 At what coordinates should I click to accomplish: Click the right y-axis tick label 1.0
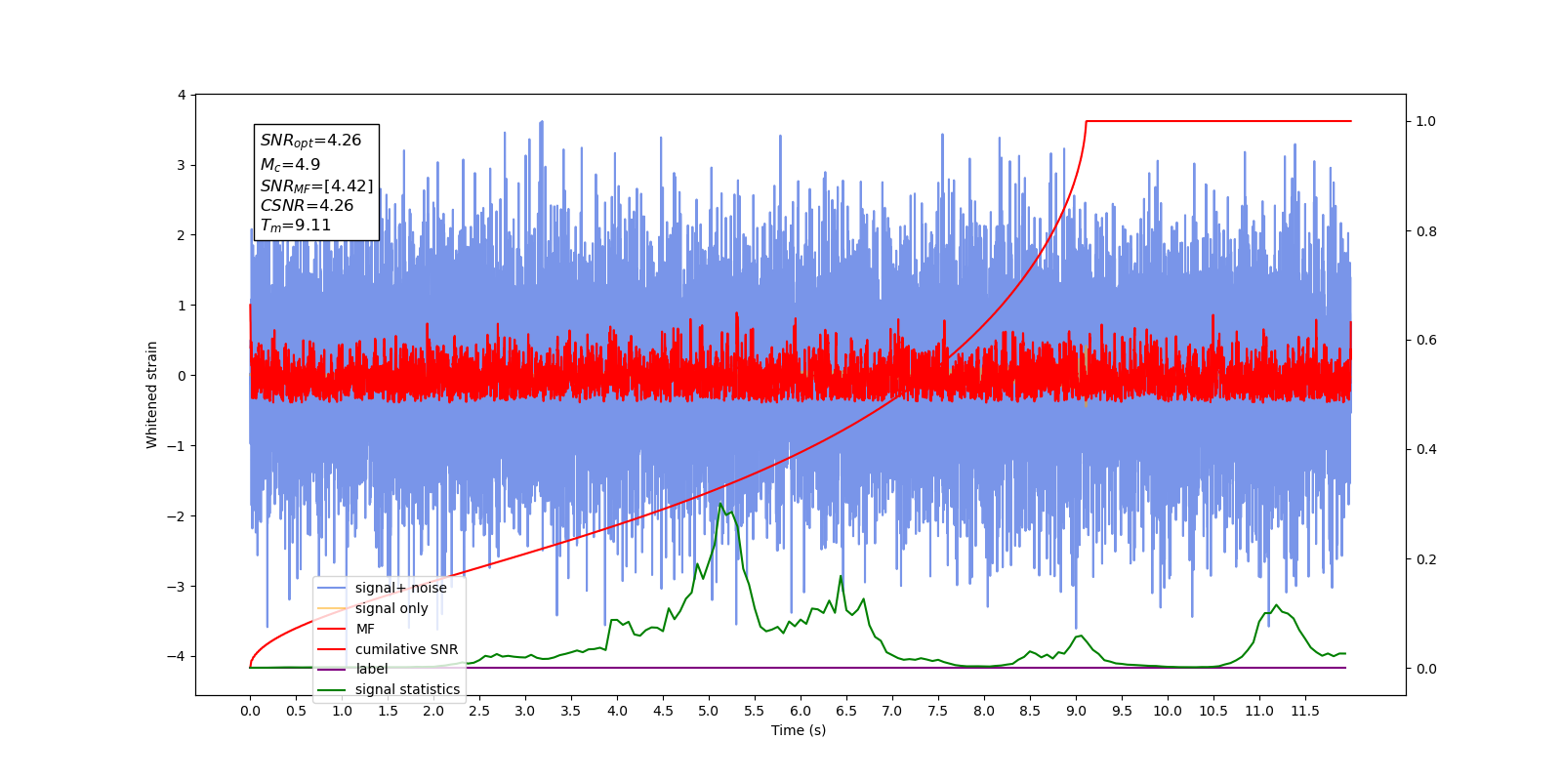click(x=1426, y=122)
